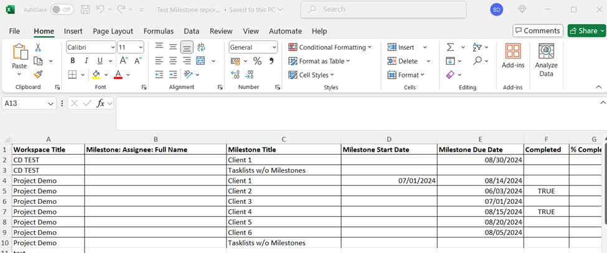Viewport: 607px width, 253px height.
Task: Apply Percent Style format
Action: [x=257, y=61]
